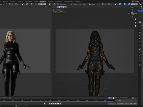Open the Tool properties tab
The height and width of the screenshot is (107, 143).
point(140,26)
